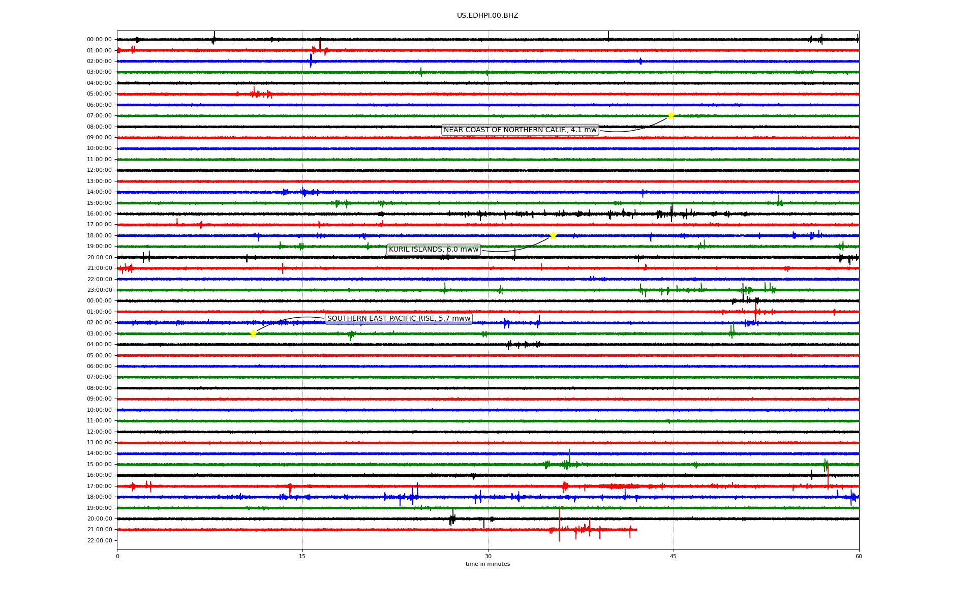Viewport: 976px width, 610px height.
Task: Select the SOUTHERN EAST PACIFIC RISE 5.7 mww annotation
Action: tap(399, 319)
